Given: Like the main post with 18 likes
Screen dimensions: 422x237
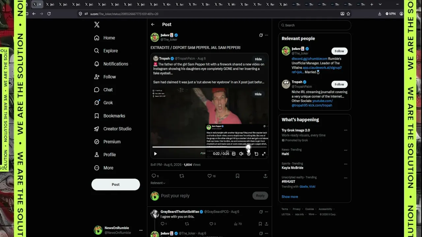Looking at the screenshot, I should click(x=211, y=176).
